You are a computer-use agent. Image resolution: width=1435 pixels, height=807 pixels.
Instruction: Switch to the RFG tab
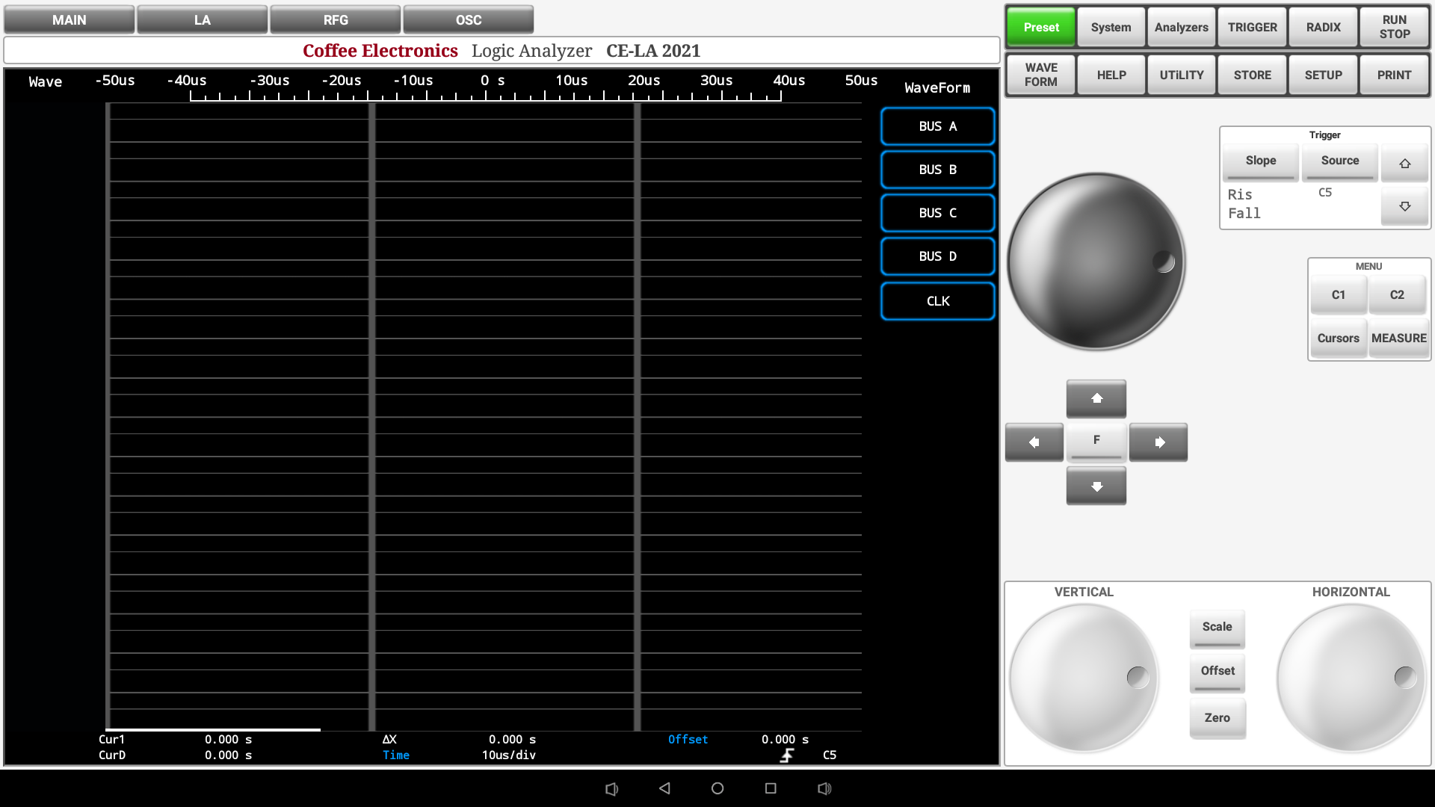pos(336,20)
